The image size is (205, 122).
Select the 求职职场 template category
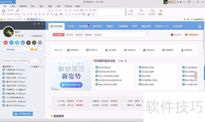(73, 50)
